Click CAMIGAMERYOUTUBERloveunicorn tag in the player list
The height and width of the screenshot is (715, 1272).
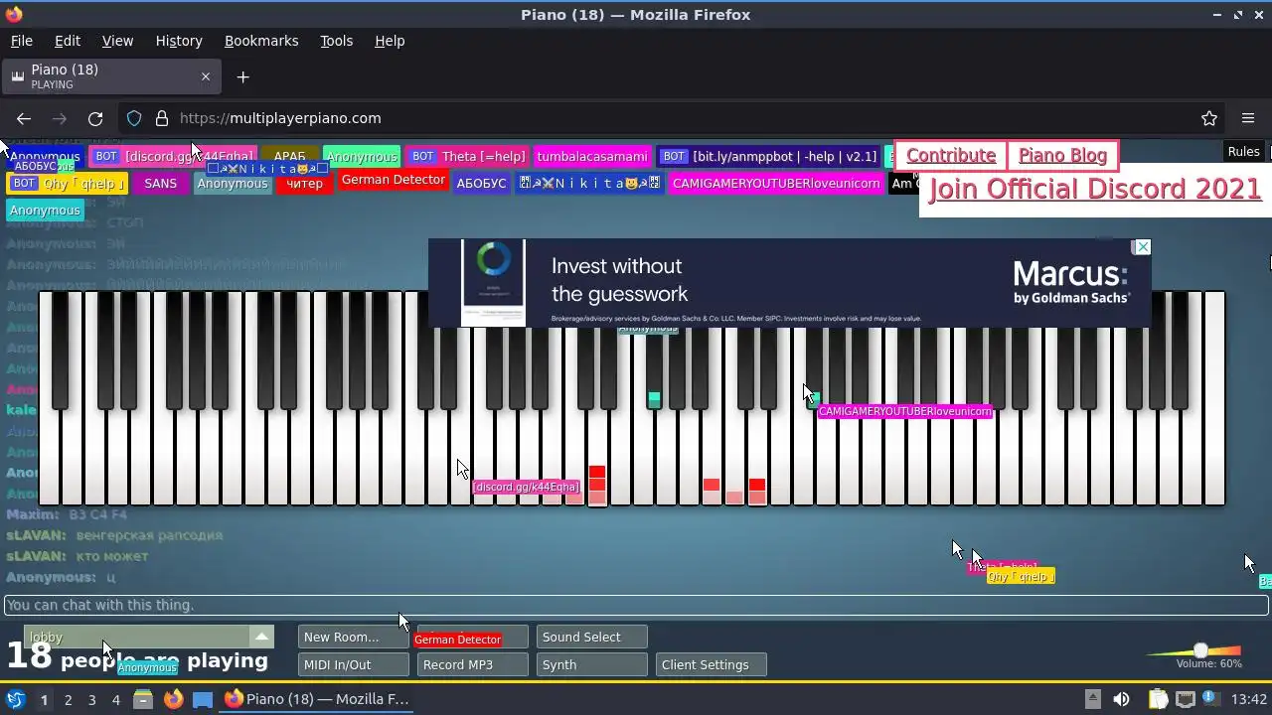click(776, 184)
